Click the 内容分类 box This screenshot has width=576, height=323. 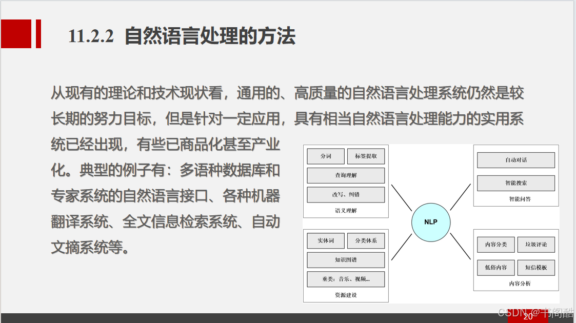click(496, 245)
